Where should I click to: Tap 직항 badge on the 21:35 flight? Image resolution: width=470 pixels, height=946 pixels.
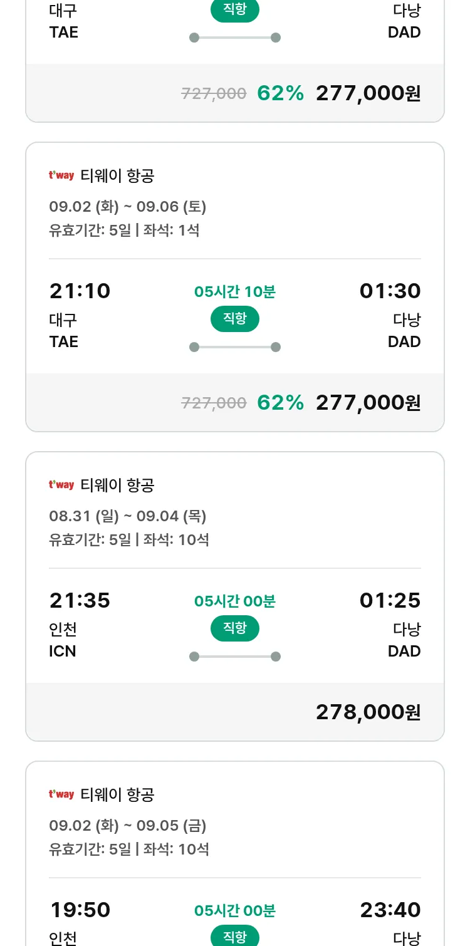pyautogui.click(x=235, y=628)
